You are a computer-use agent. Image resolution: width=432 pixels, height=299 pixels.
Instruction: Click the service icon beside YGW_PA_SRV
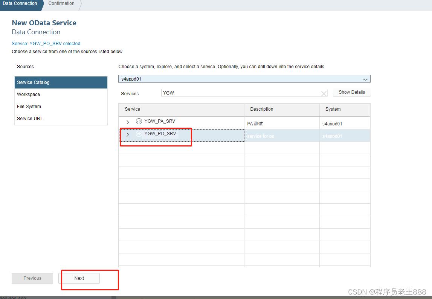139,121
